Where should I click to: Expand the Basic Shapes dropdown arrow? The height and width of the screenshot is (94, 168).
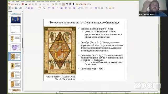(51, 8)
